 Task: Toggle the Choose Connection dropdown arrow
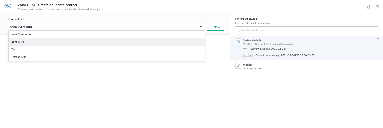pos(201,27)
